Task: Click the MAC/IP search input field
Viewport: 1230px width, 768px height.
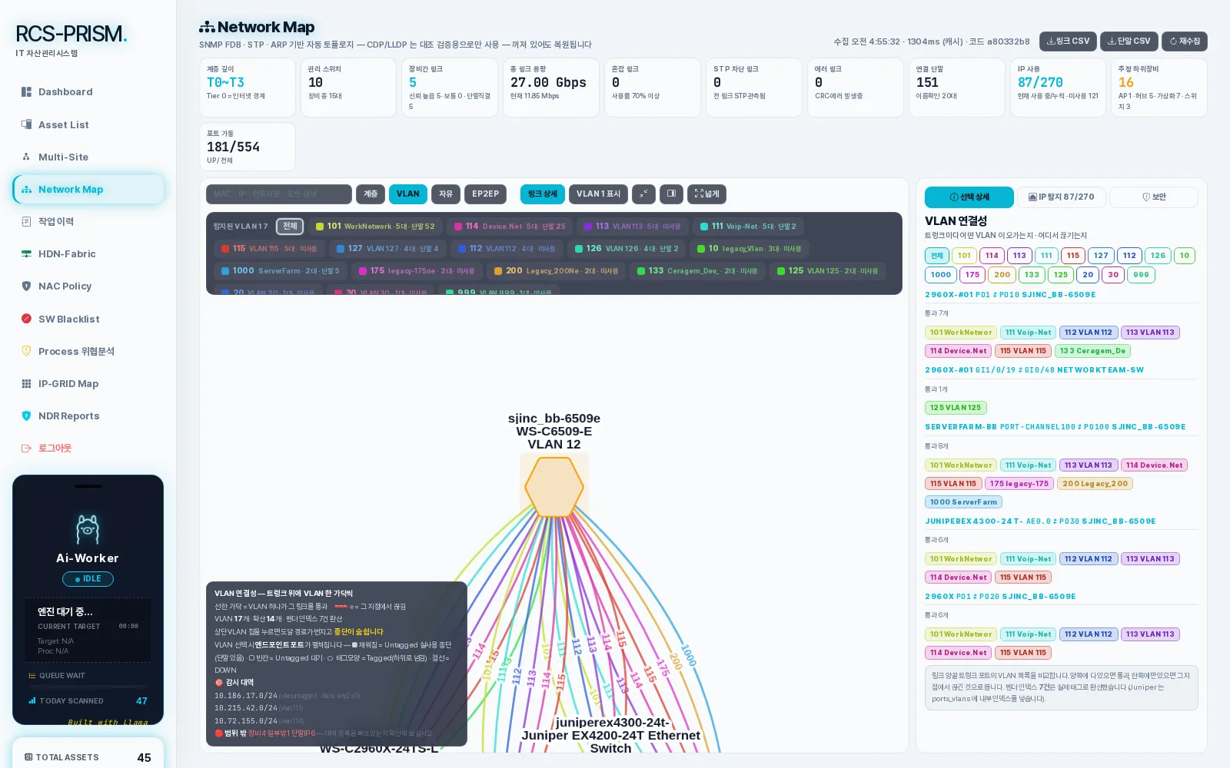Action: (x=279, y=194)
